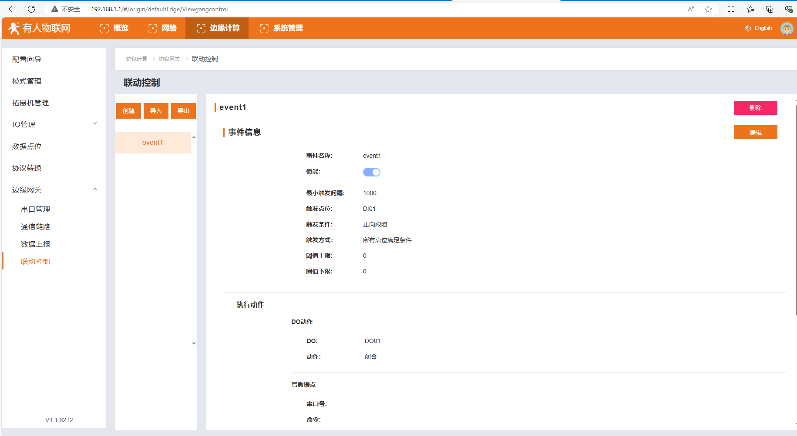
Task: Select event1 in the event list
Action: pos(152,143)
